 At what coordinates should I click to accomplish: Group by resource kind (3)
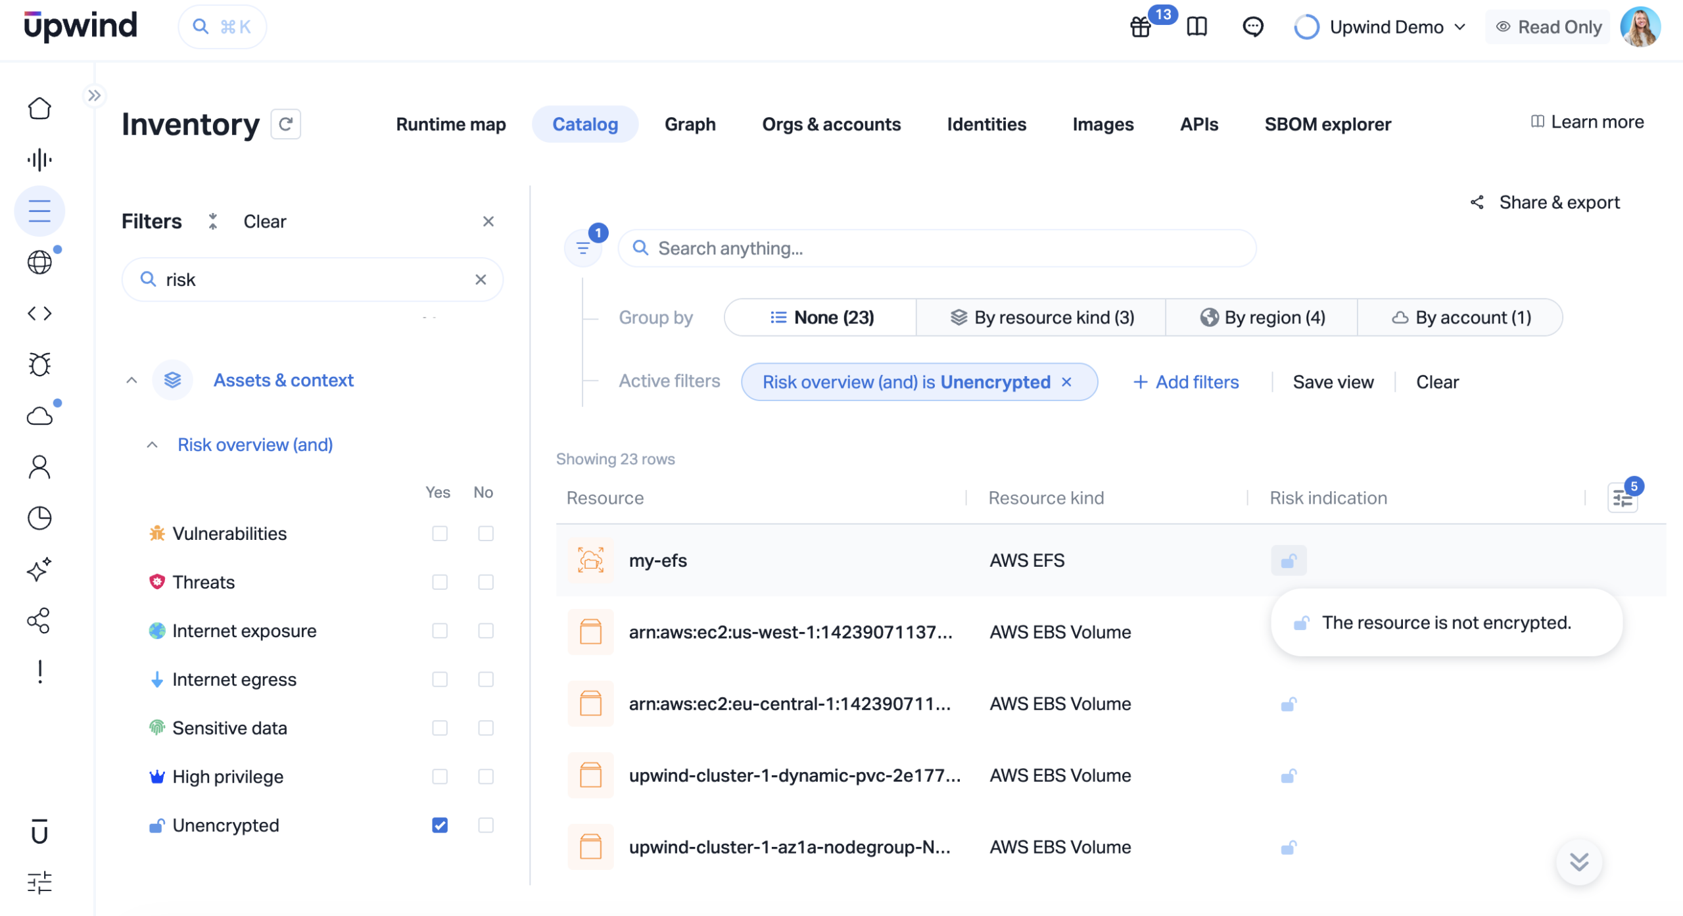pos(1042,318)
